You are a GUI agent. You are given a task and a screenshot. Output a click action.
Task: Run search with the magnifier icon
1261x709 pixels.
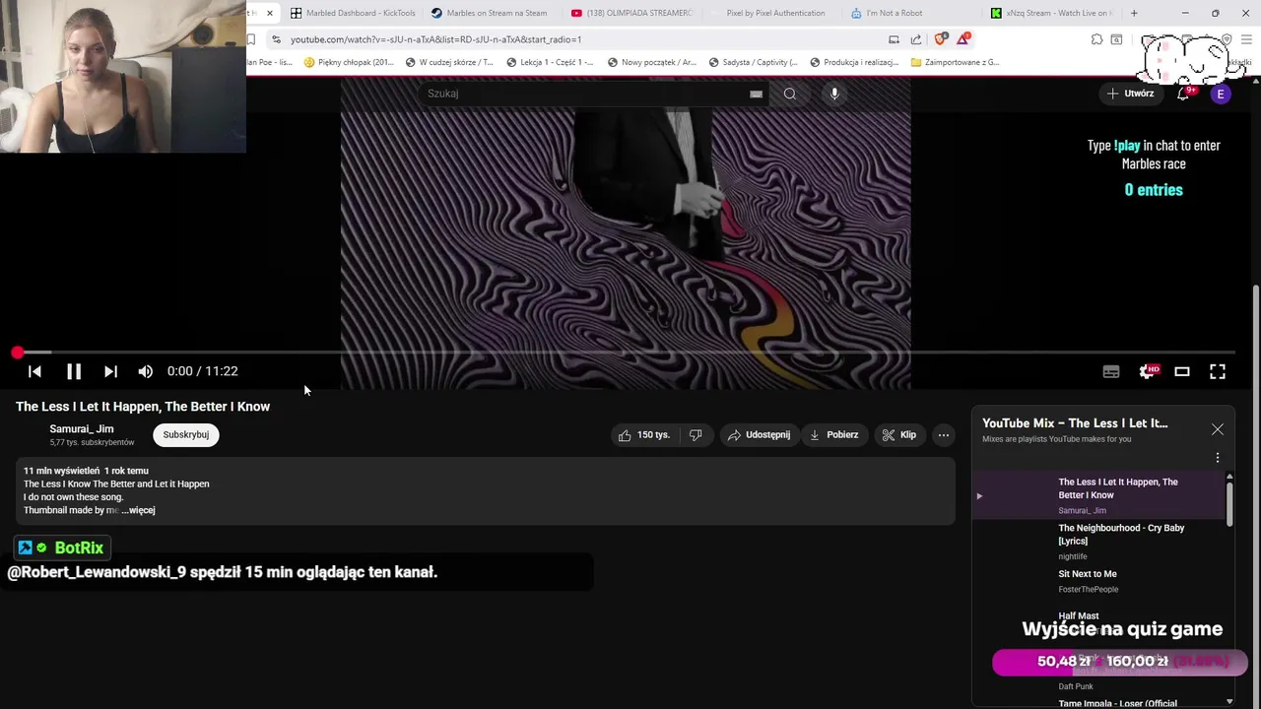(x=790, y=94)
